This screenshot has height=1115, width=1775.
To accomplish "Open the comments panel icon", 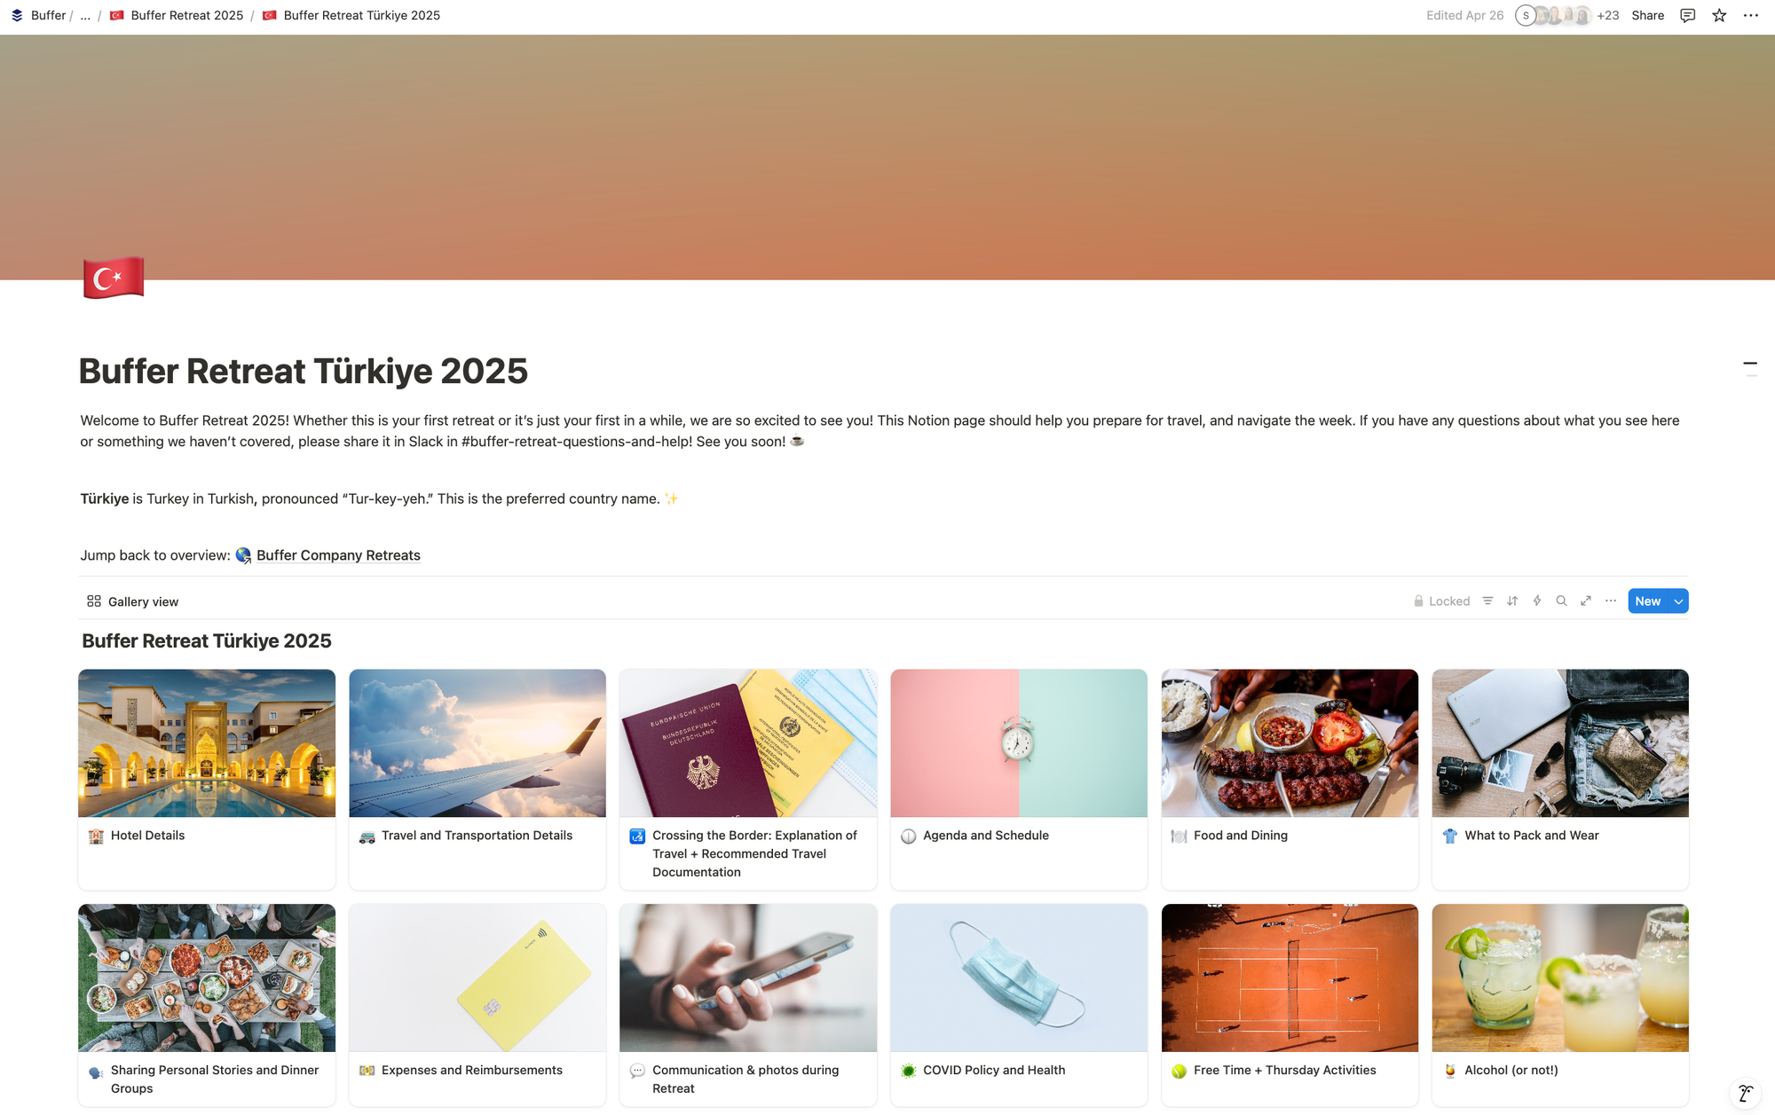I will point(1687,15).
